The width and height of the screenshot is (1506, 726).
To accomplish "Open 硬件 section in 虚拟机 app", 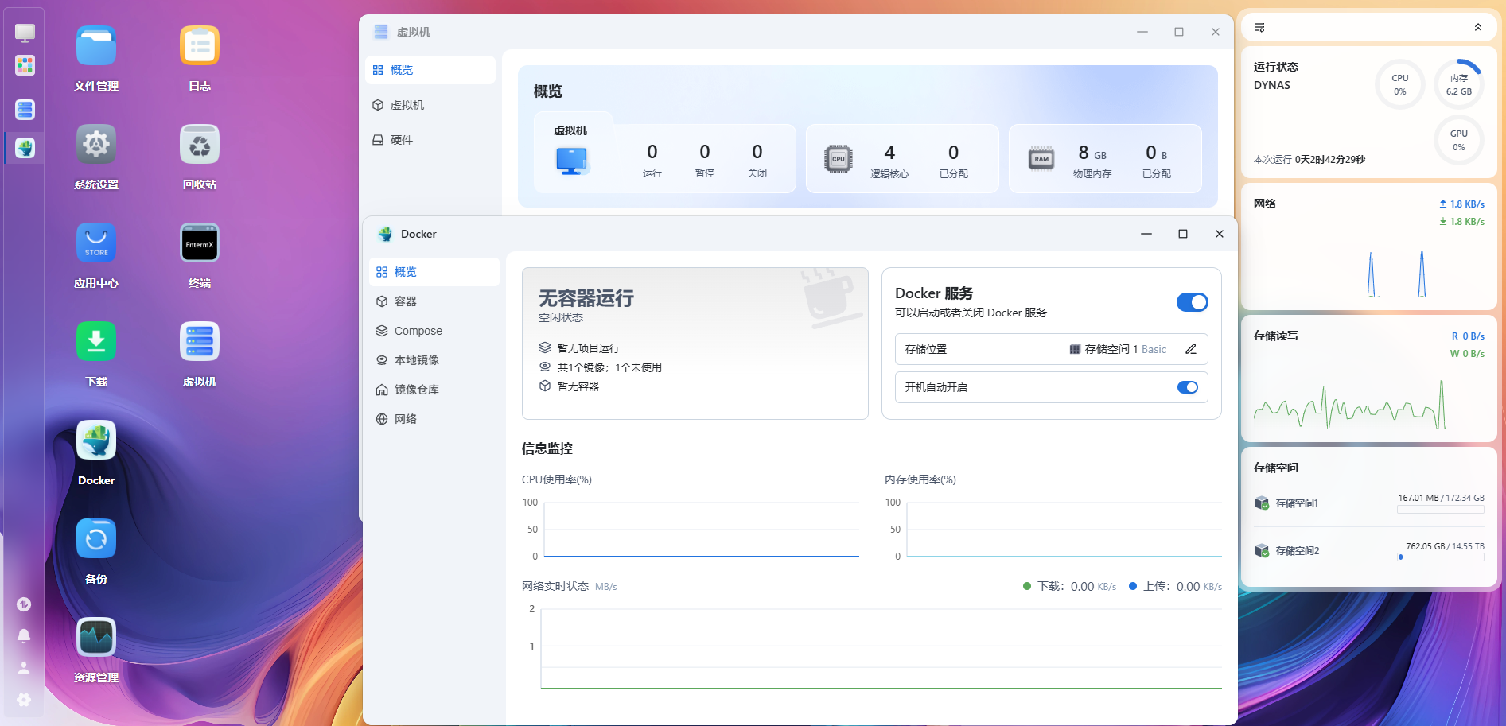I will point(403,139).
